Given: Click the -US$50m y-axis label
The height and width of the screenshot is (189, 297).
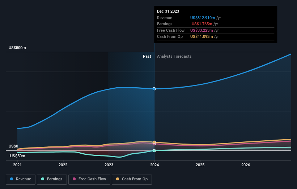Looking at the screenshot, I should [17, 156].
